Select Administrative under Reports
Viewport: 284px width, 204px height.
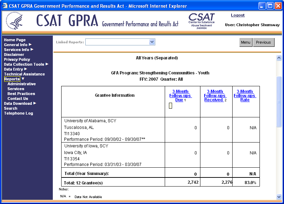click(x=21, y=84)
